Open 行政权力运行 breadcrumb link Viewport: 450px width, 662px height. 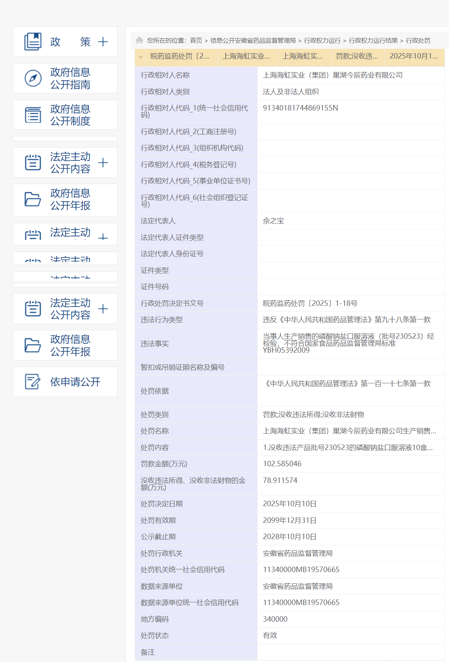322,40
